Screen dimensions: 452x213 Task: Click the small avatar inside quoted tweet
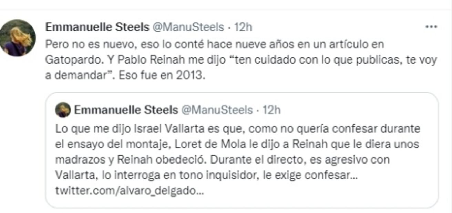(x=63, y=110)
